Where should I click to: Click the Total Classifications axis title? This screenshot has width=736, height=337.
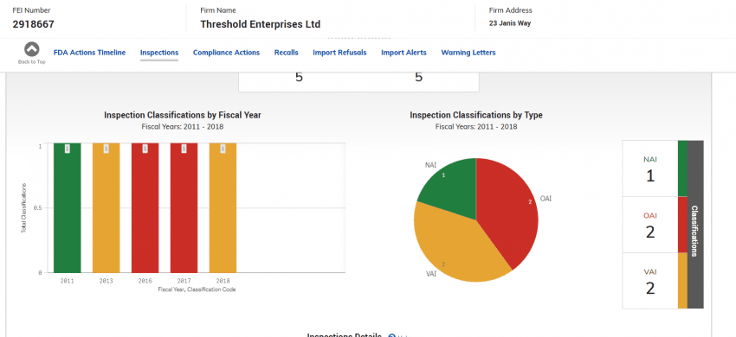coord(23,207)
